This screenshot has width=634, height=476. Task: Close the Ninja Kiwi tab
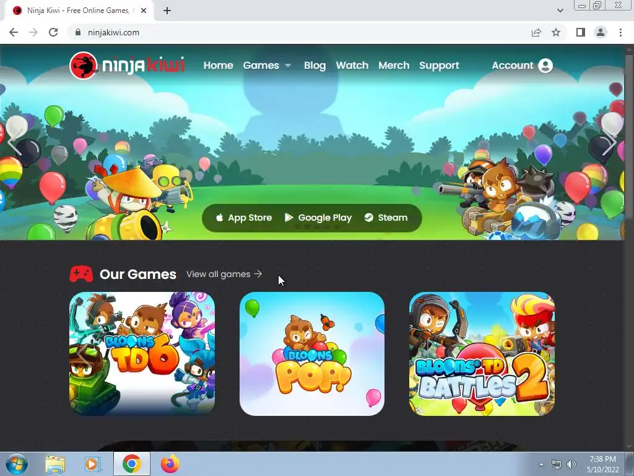pos(144,11)
